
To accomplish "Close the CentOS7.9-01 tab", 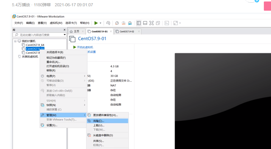I will (x=111, y=31).
